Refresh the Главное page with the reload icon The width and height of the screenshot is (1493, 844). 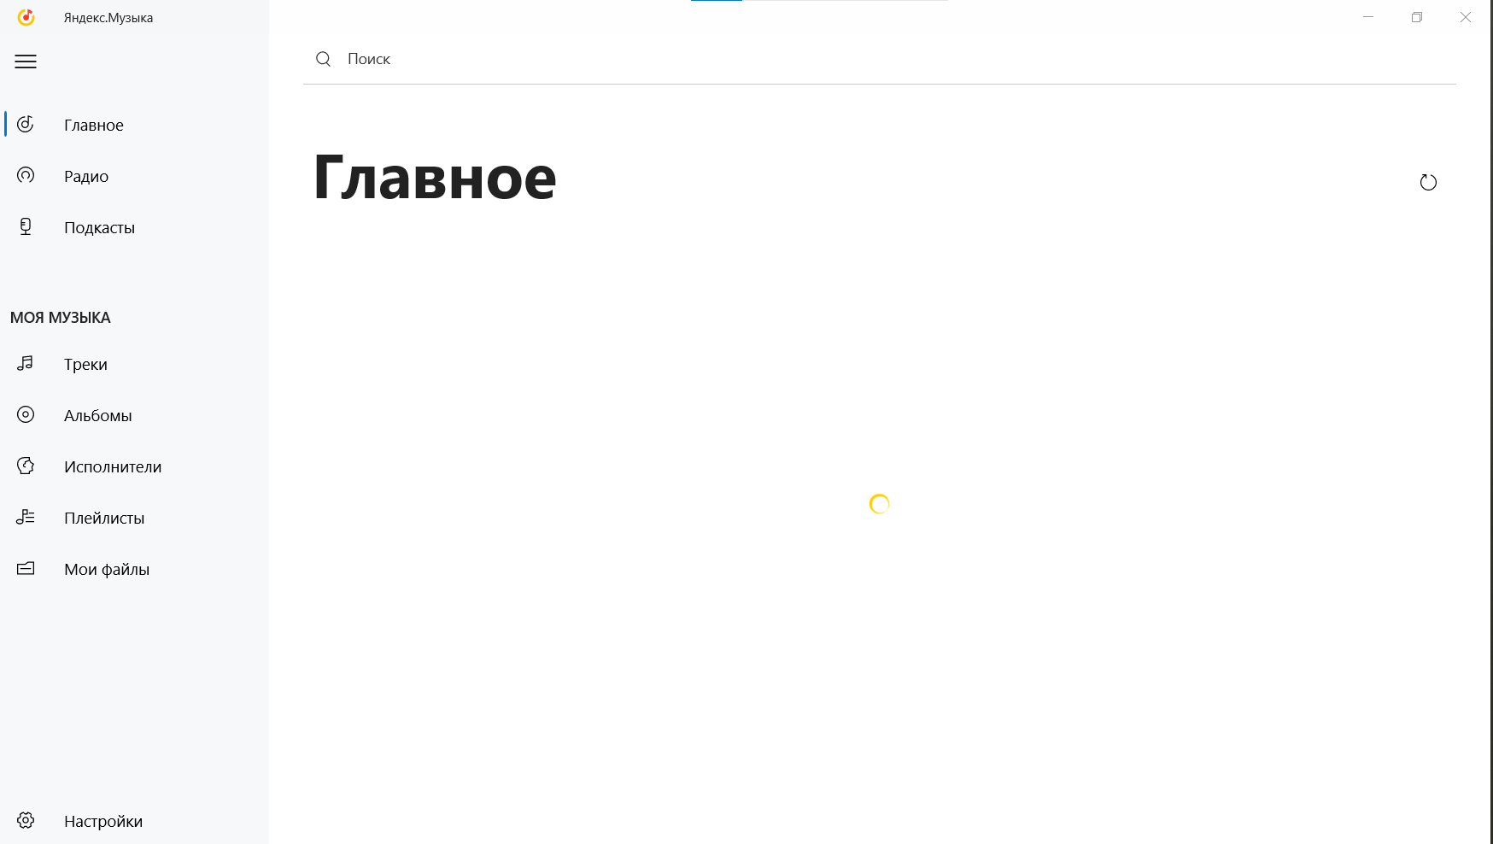click(x=1428, y=182)
